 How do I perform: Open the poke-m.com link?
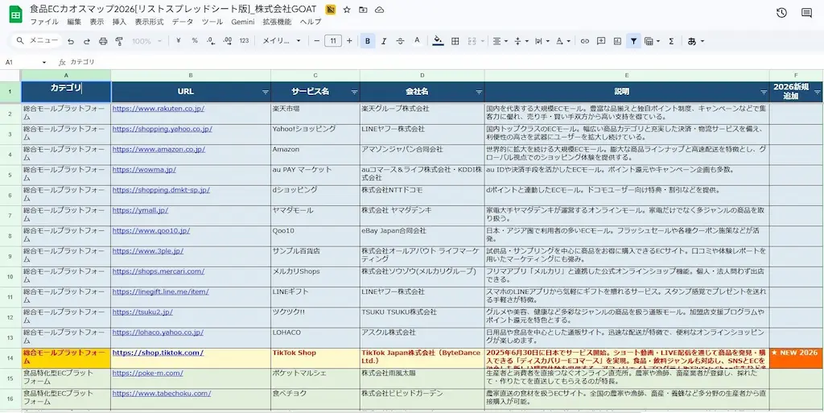tap(148, 373)
